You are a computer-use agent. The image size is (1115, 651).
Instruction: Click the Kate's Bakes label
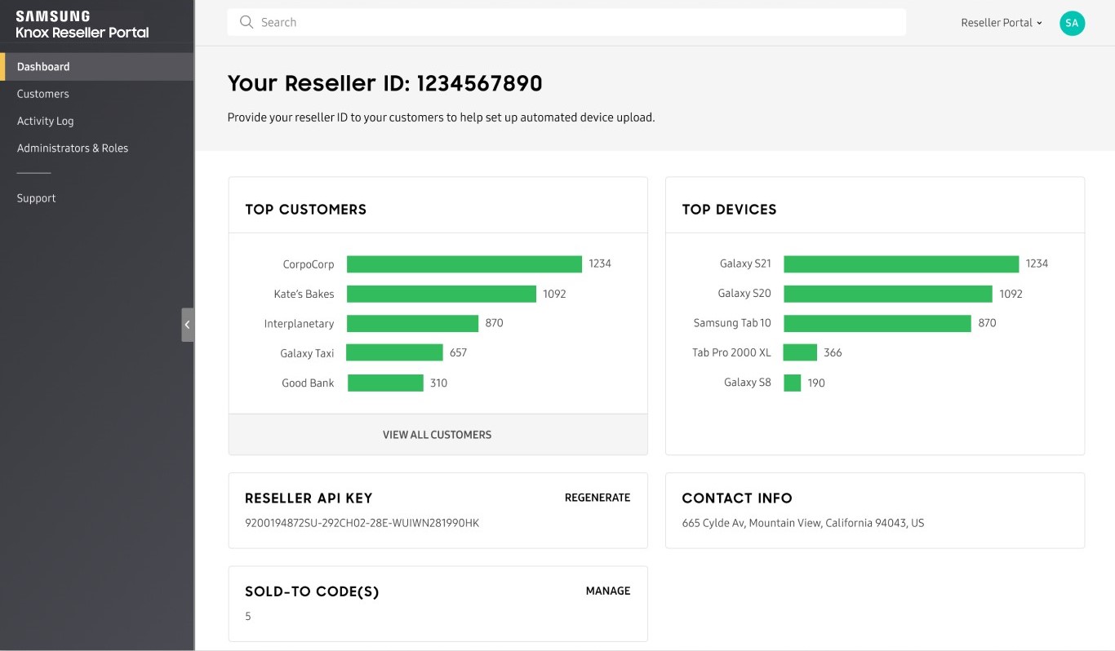pos(304,294)
